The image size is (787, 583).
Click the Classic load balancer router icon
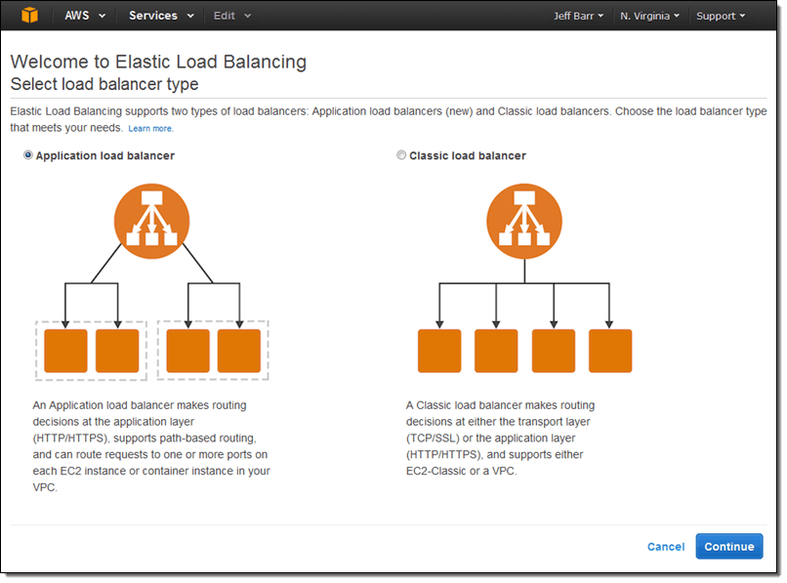tap(524, 216)
